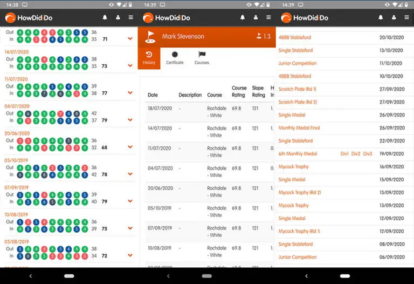Click the Description column header
This screenshot has width=414, height=284.
190,95
